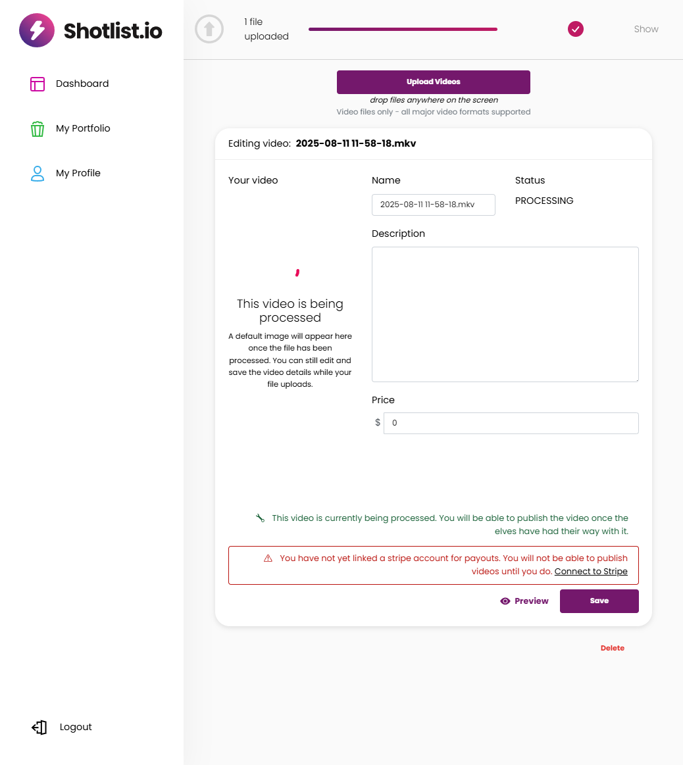Focus the Description text area
The image size is (683, 765).
click(x=505, y=314)
